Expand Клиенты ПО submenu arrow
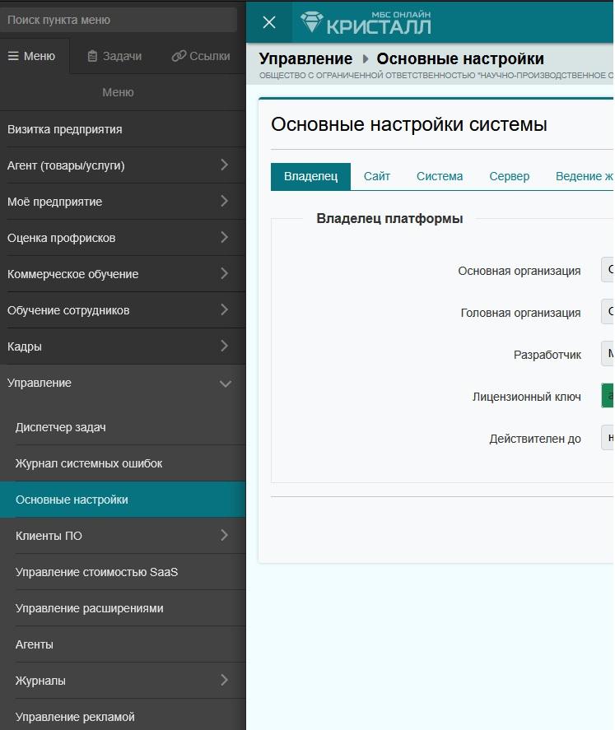 point(224,536)
